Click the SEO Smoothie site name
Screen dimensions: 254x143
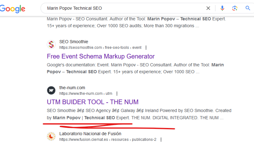(74, 42)
